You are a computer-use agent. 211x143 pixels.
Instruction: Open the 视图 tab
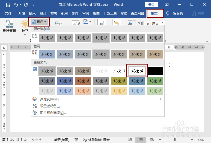tap(96, 13)
